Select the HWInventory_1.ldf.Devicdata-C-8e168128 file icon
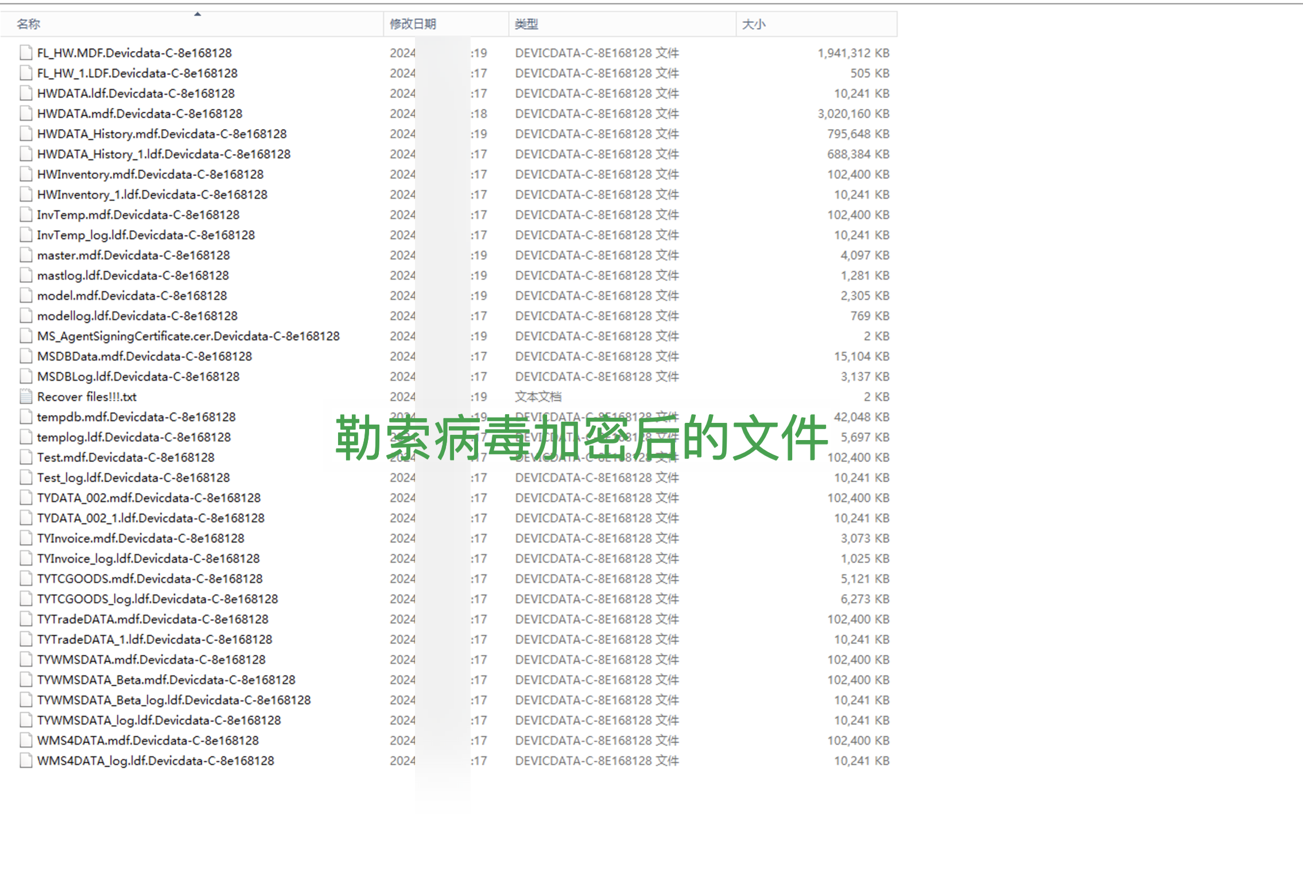The height and width of the screenshot is (895, 1303). coord(26,194)
